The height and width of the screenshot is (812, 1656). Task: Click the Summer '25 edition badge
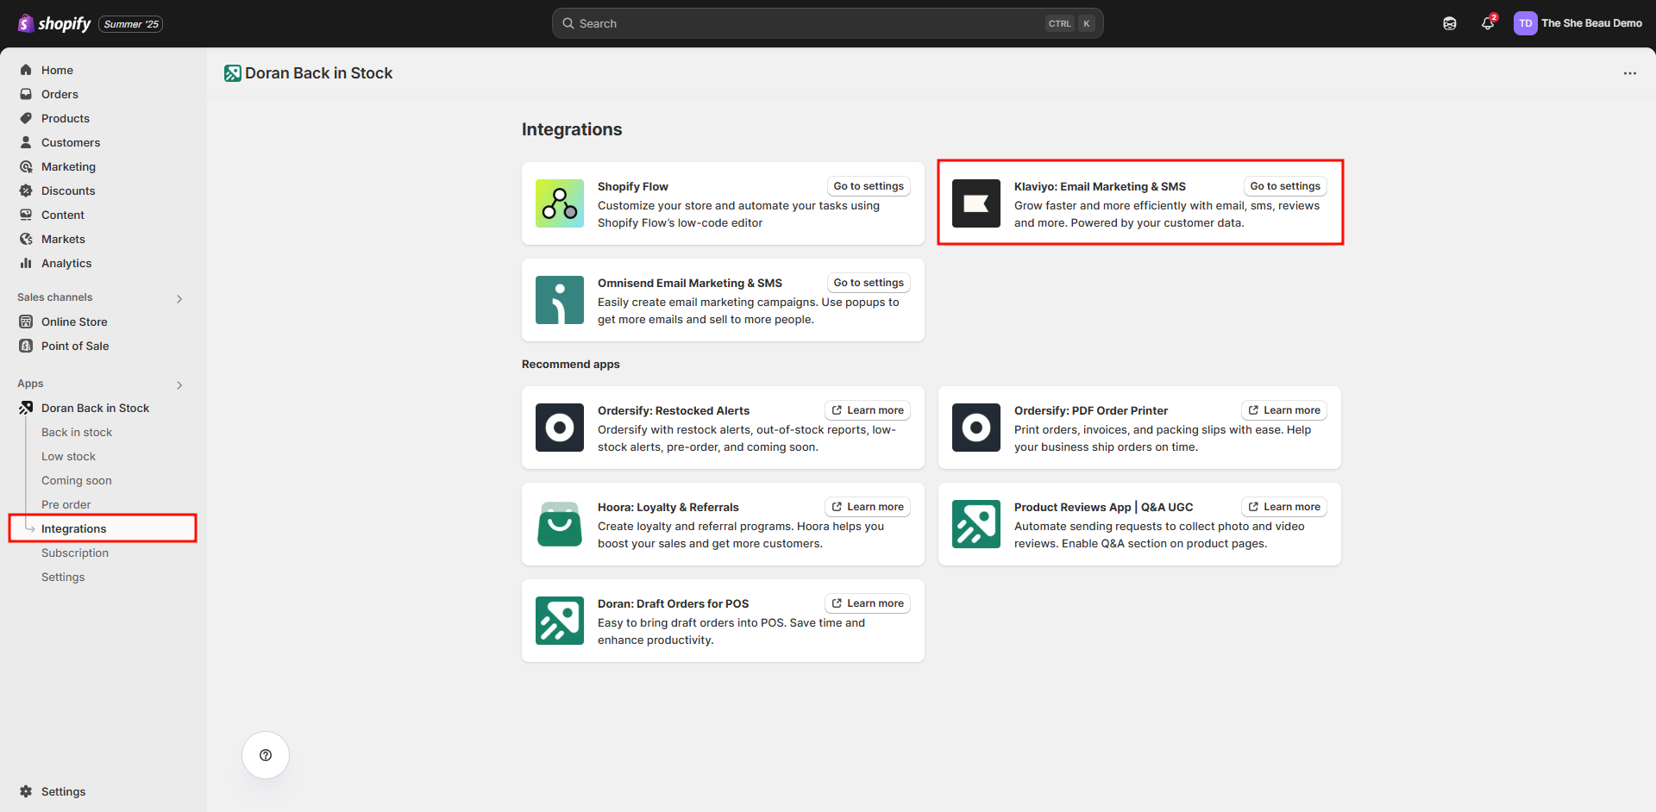131,24
